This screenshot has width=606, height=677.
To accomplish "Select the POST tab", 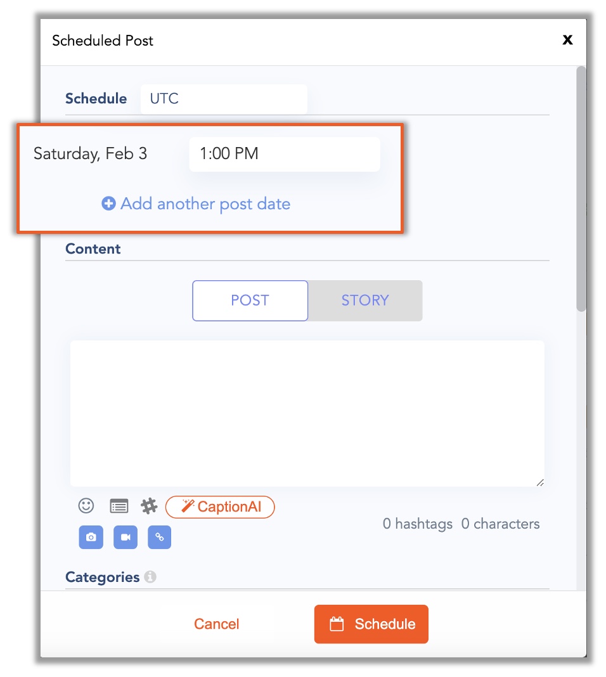I will pos(250,300).
